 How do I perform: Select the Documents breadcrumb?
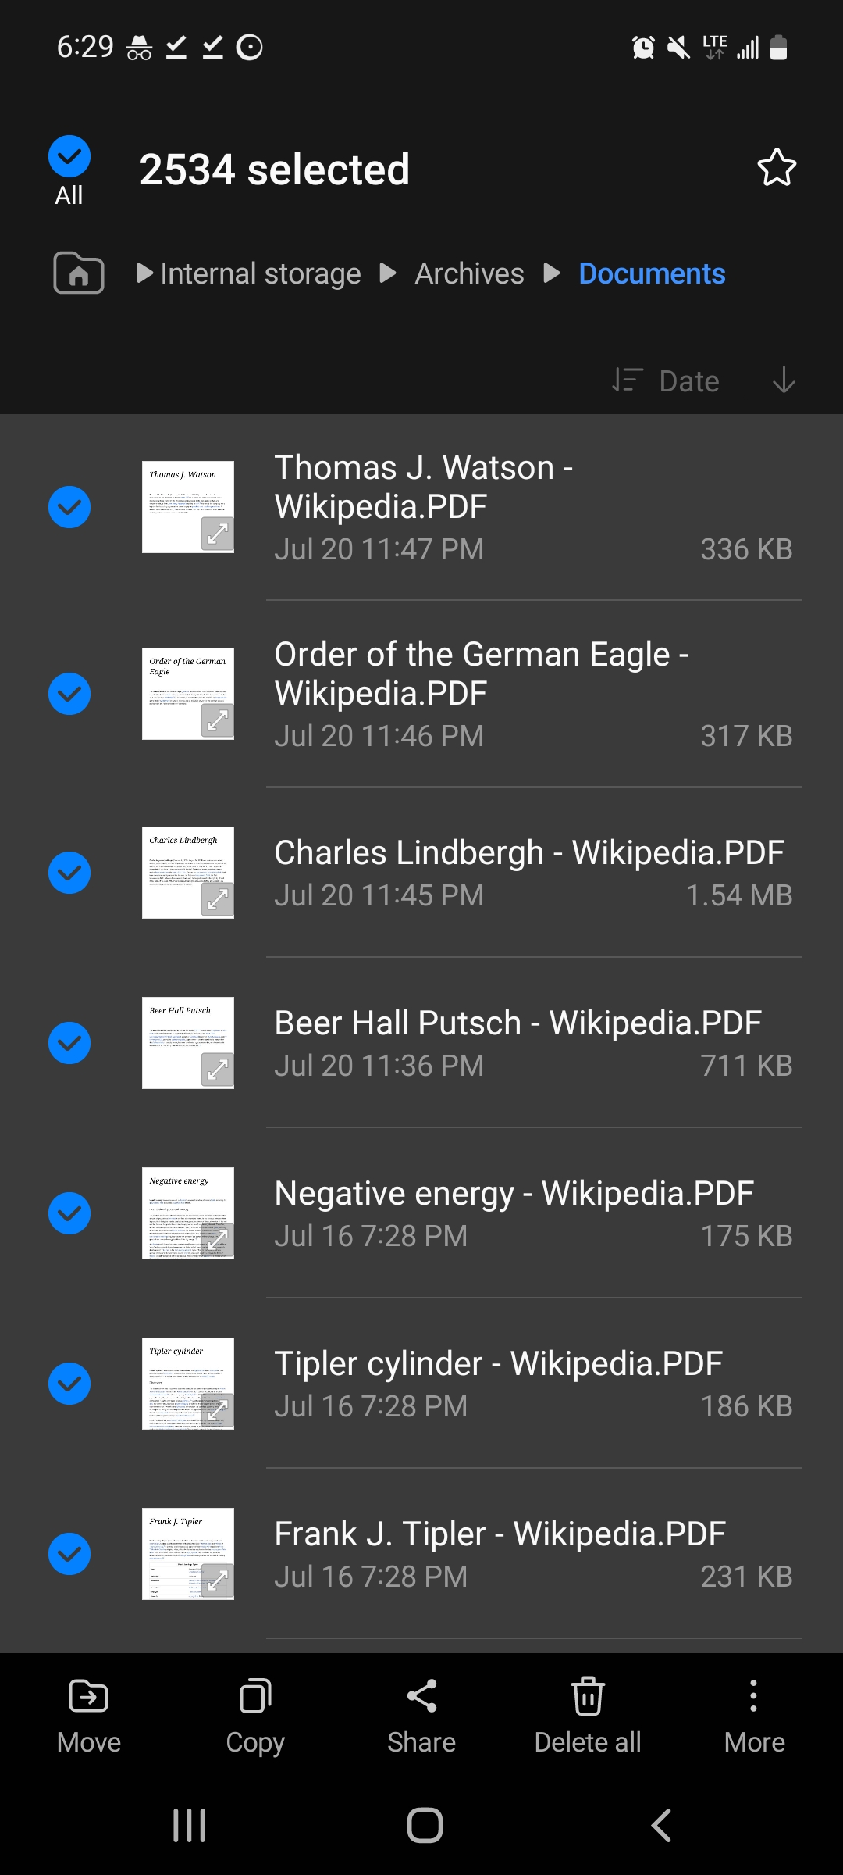[652, 273]
